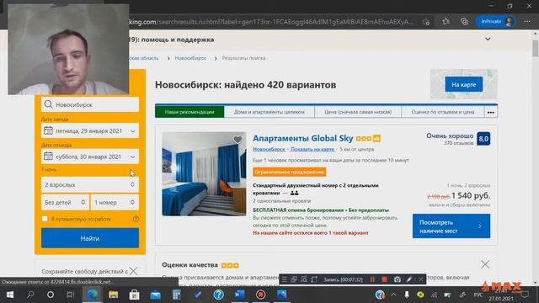The image size is (539, 303).
Task: Click the camera screenshot icon in recorder bar
Action: point(397,279)
